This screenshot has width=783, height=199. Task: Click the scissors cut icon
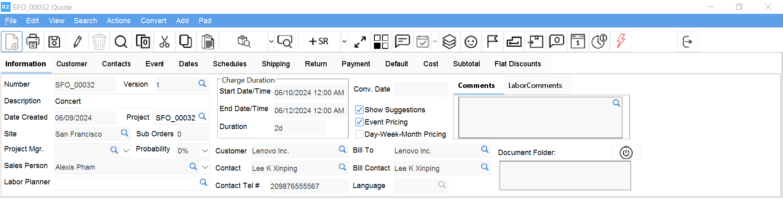tap(164, 42)
